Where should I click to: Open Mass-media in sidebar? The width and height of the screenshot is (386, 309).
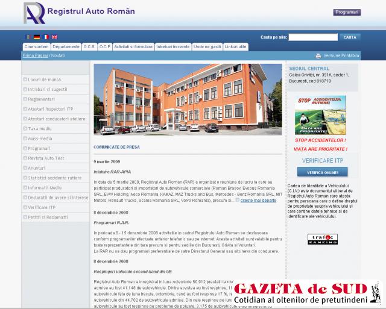55,139
